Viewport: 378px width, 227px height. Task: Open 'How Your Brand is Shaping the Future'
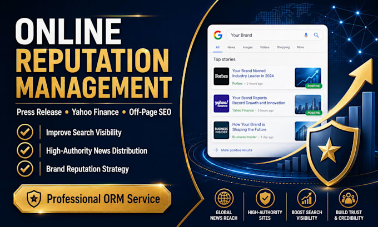coord(249,127)
